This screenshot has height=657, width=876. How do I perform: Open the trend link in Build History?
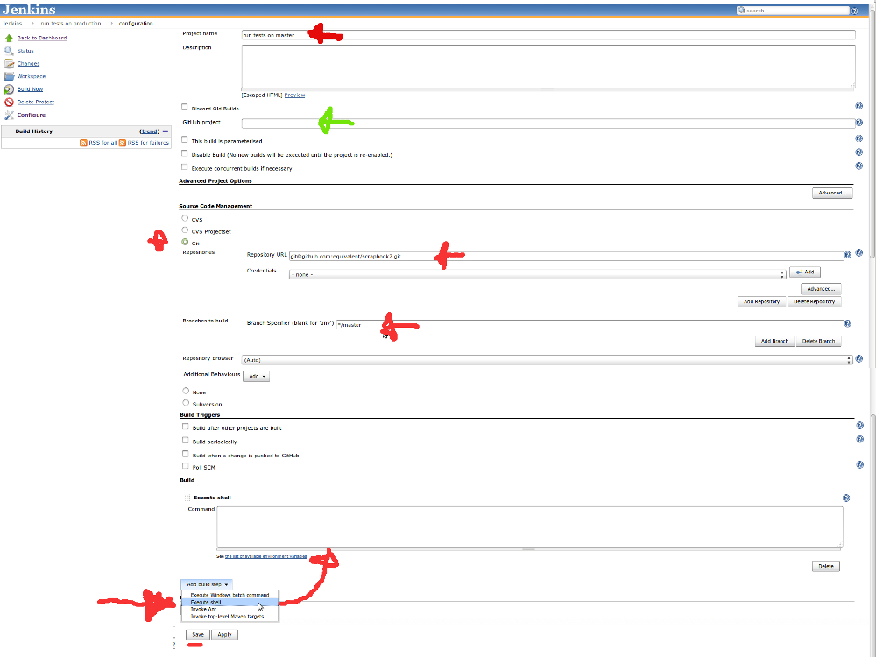coord(149,131)
